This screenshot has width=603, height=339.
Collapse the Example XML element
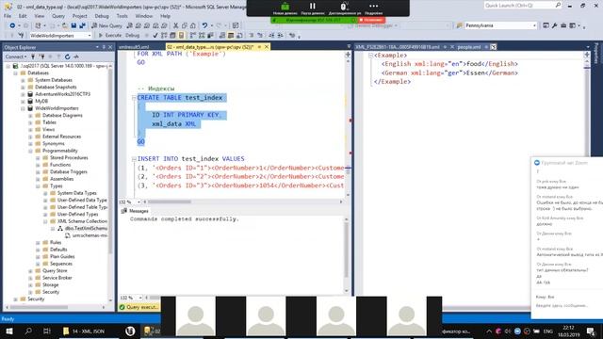(370, 56)
